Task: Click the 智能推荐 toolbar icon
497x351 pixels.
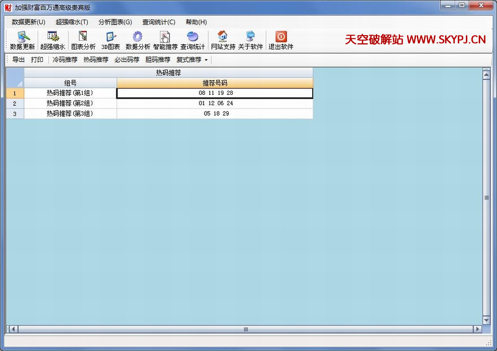Action: (165, 37)
